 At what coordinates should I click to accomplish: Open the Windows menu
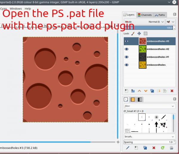coord(16,9)
